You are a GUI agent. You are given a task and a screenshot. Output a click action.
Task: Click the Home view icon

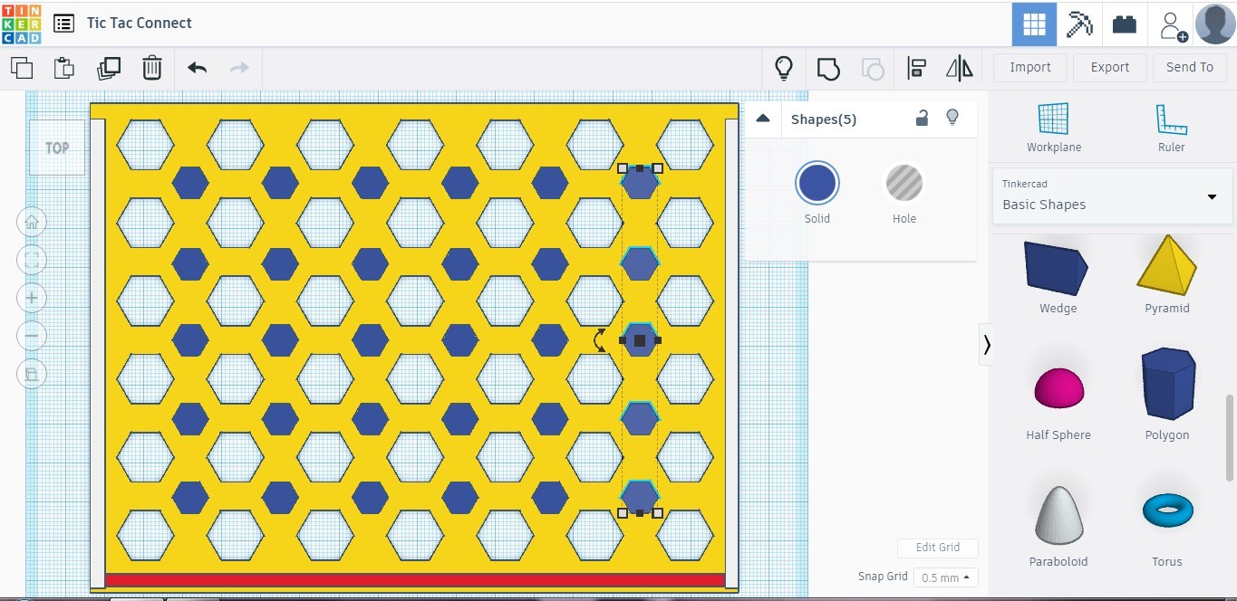tap(32, 222)
